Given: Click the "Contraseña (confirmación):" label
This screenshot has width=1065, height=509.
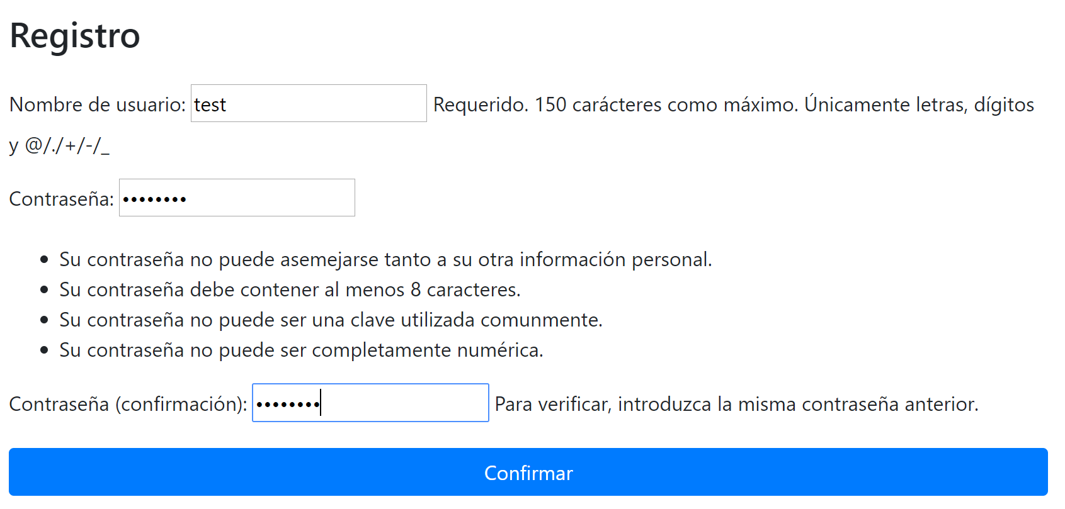Looking at the screenshot, I should pyautogui.click(x=128, y=404).
